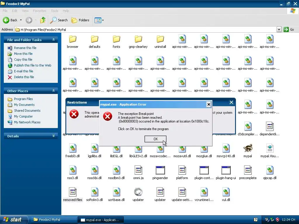Select the platform file icon

(182, 173)
